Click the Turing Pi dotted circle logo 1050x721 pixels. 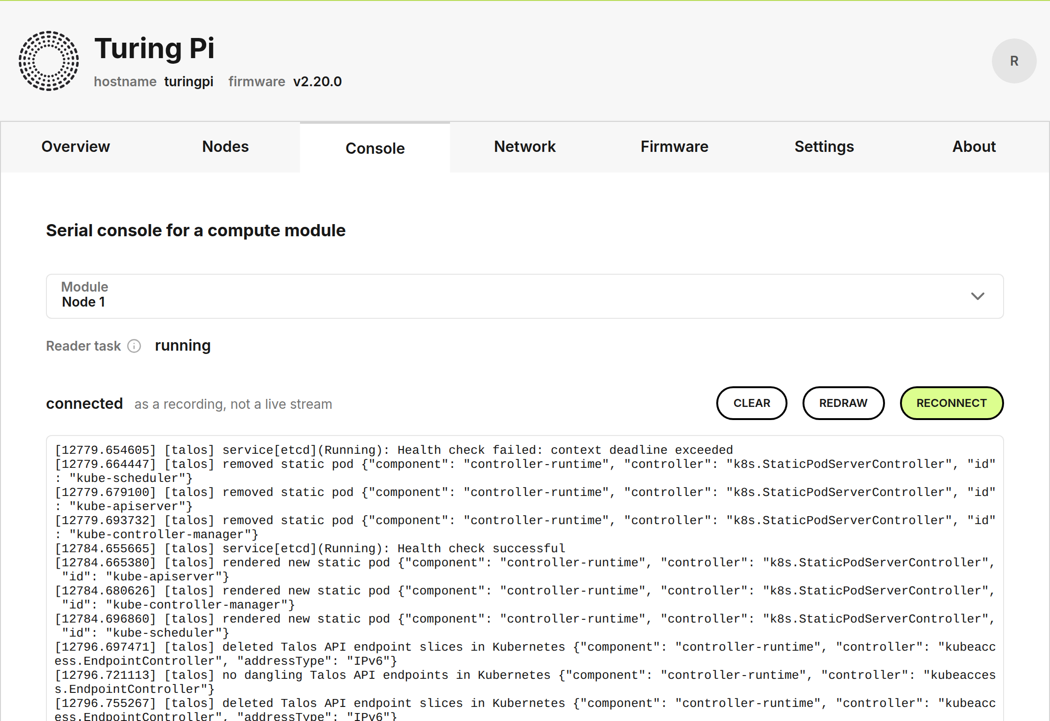click(49, 61)
